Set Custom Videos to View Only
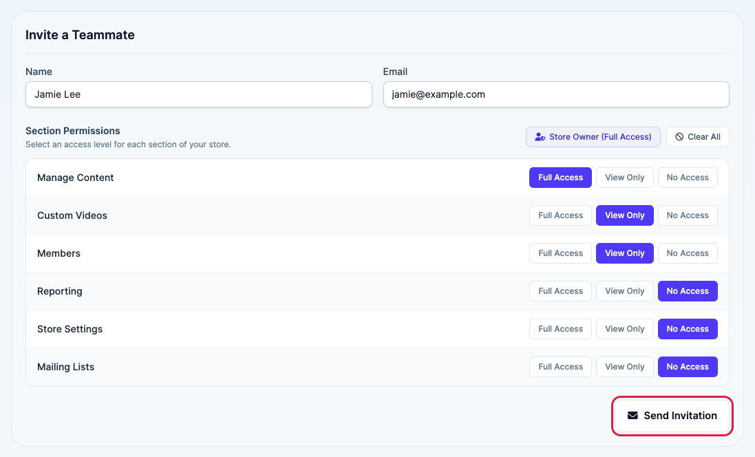Image resolution: width=755 pixels, height=457 pixels. (x=624, y=215)
